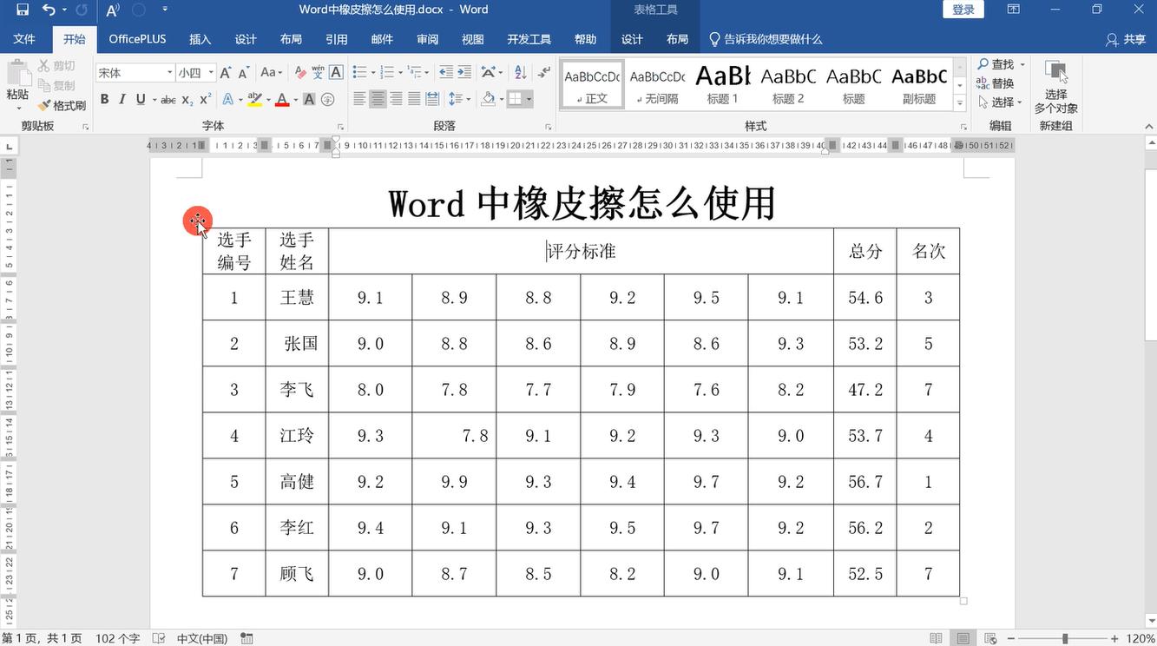1157x646 pixels.
Task: Open the phonetic guide (wén) tool
Action: (318, 73)
